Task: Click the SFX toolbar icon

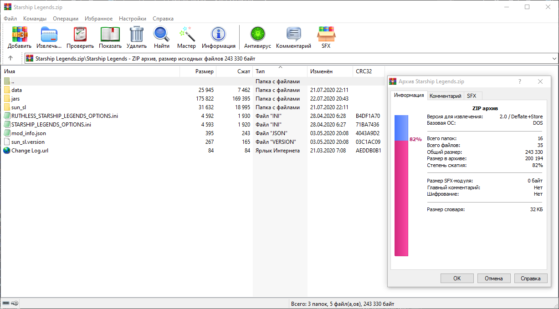Action: tap(326, 34)
